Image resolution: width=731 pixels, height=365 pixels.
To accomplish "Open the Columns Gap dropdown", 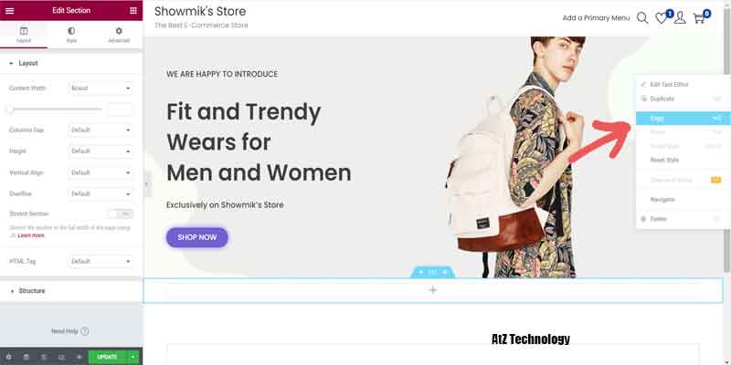I will [101, 130].
